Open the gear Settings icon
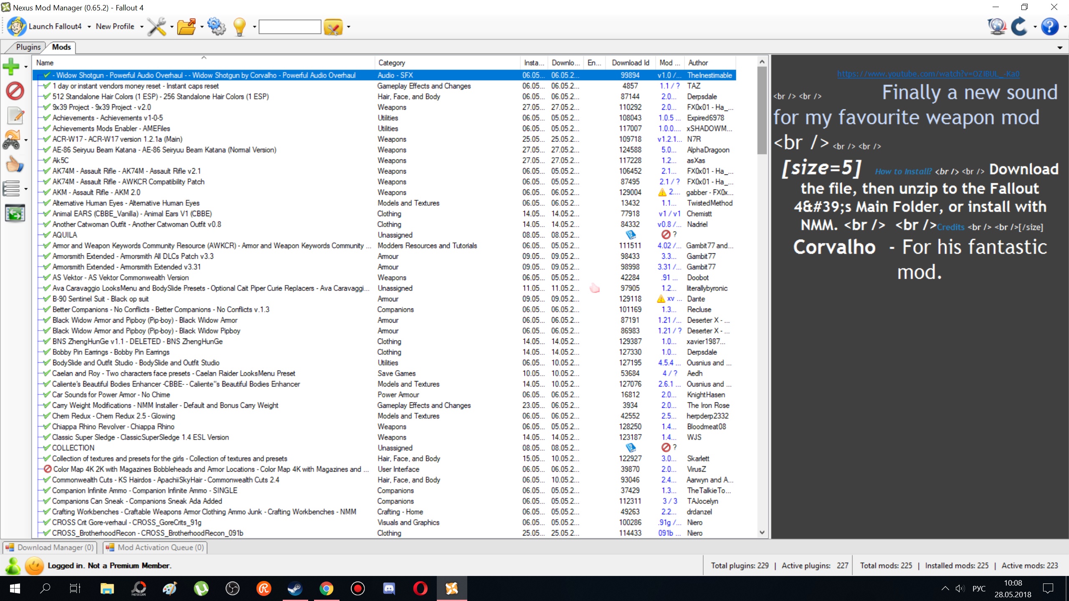This screenshot has width=1069, height=601. pos(216,27)
